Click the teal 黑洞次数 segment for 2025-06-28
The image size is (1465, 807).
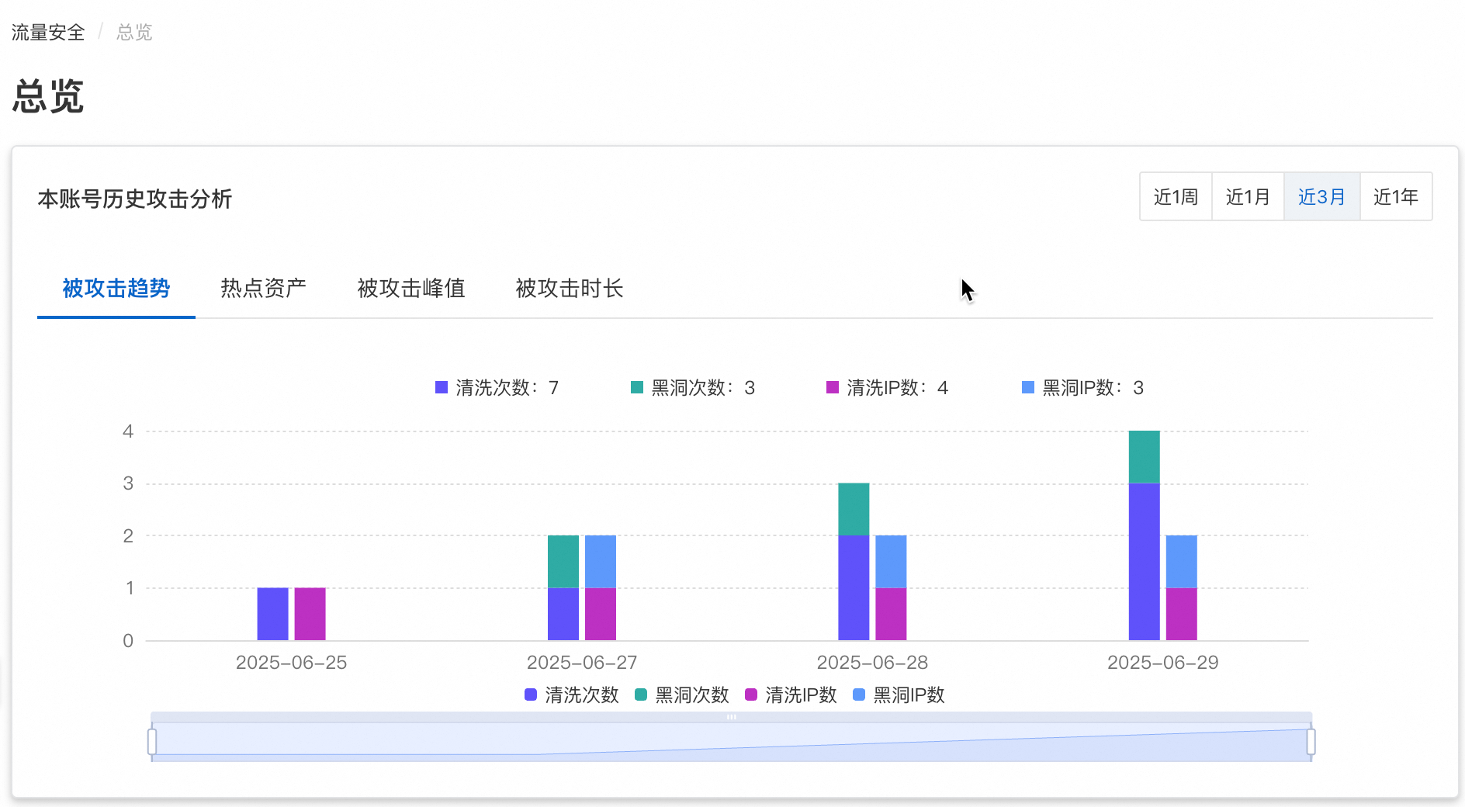click(x=854, y=509)
